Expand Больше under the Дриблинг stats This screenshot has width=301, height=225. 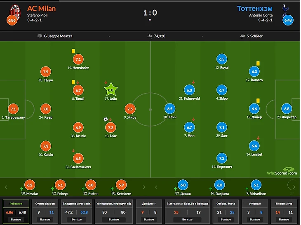(x=149, y=219)
